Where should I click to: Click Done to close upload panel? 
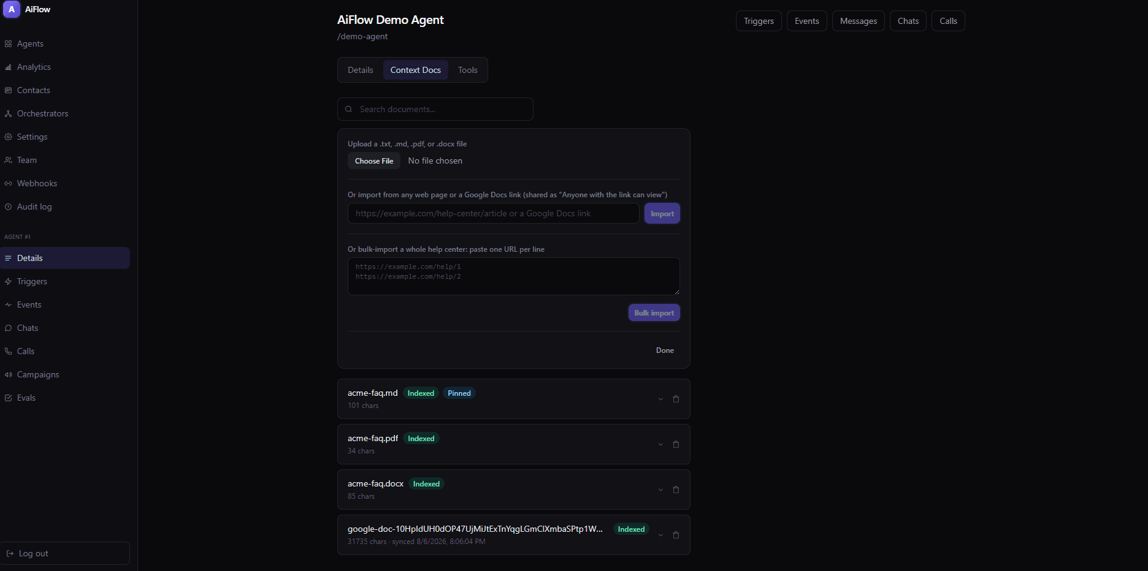coord(665,350)
